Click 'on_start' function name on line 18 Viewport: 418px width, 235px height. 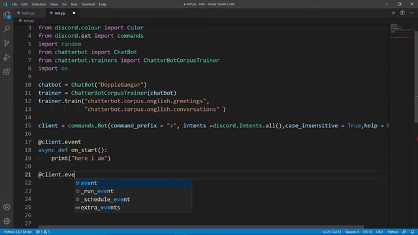tap(84, 150)
